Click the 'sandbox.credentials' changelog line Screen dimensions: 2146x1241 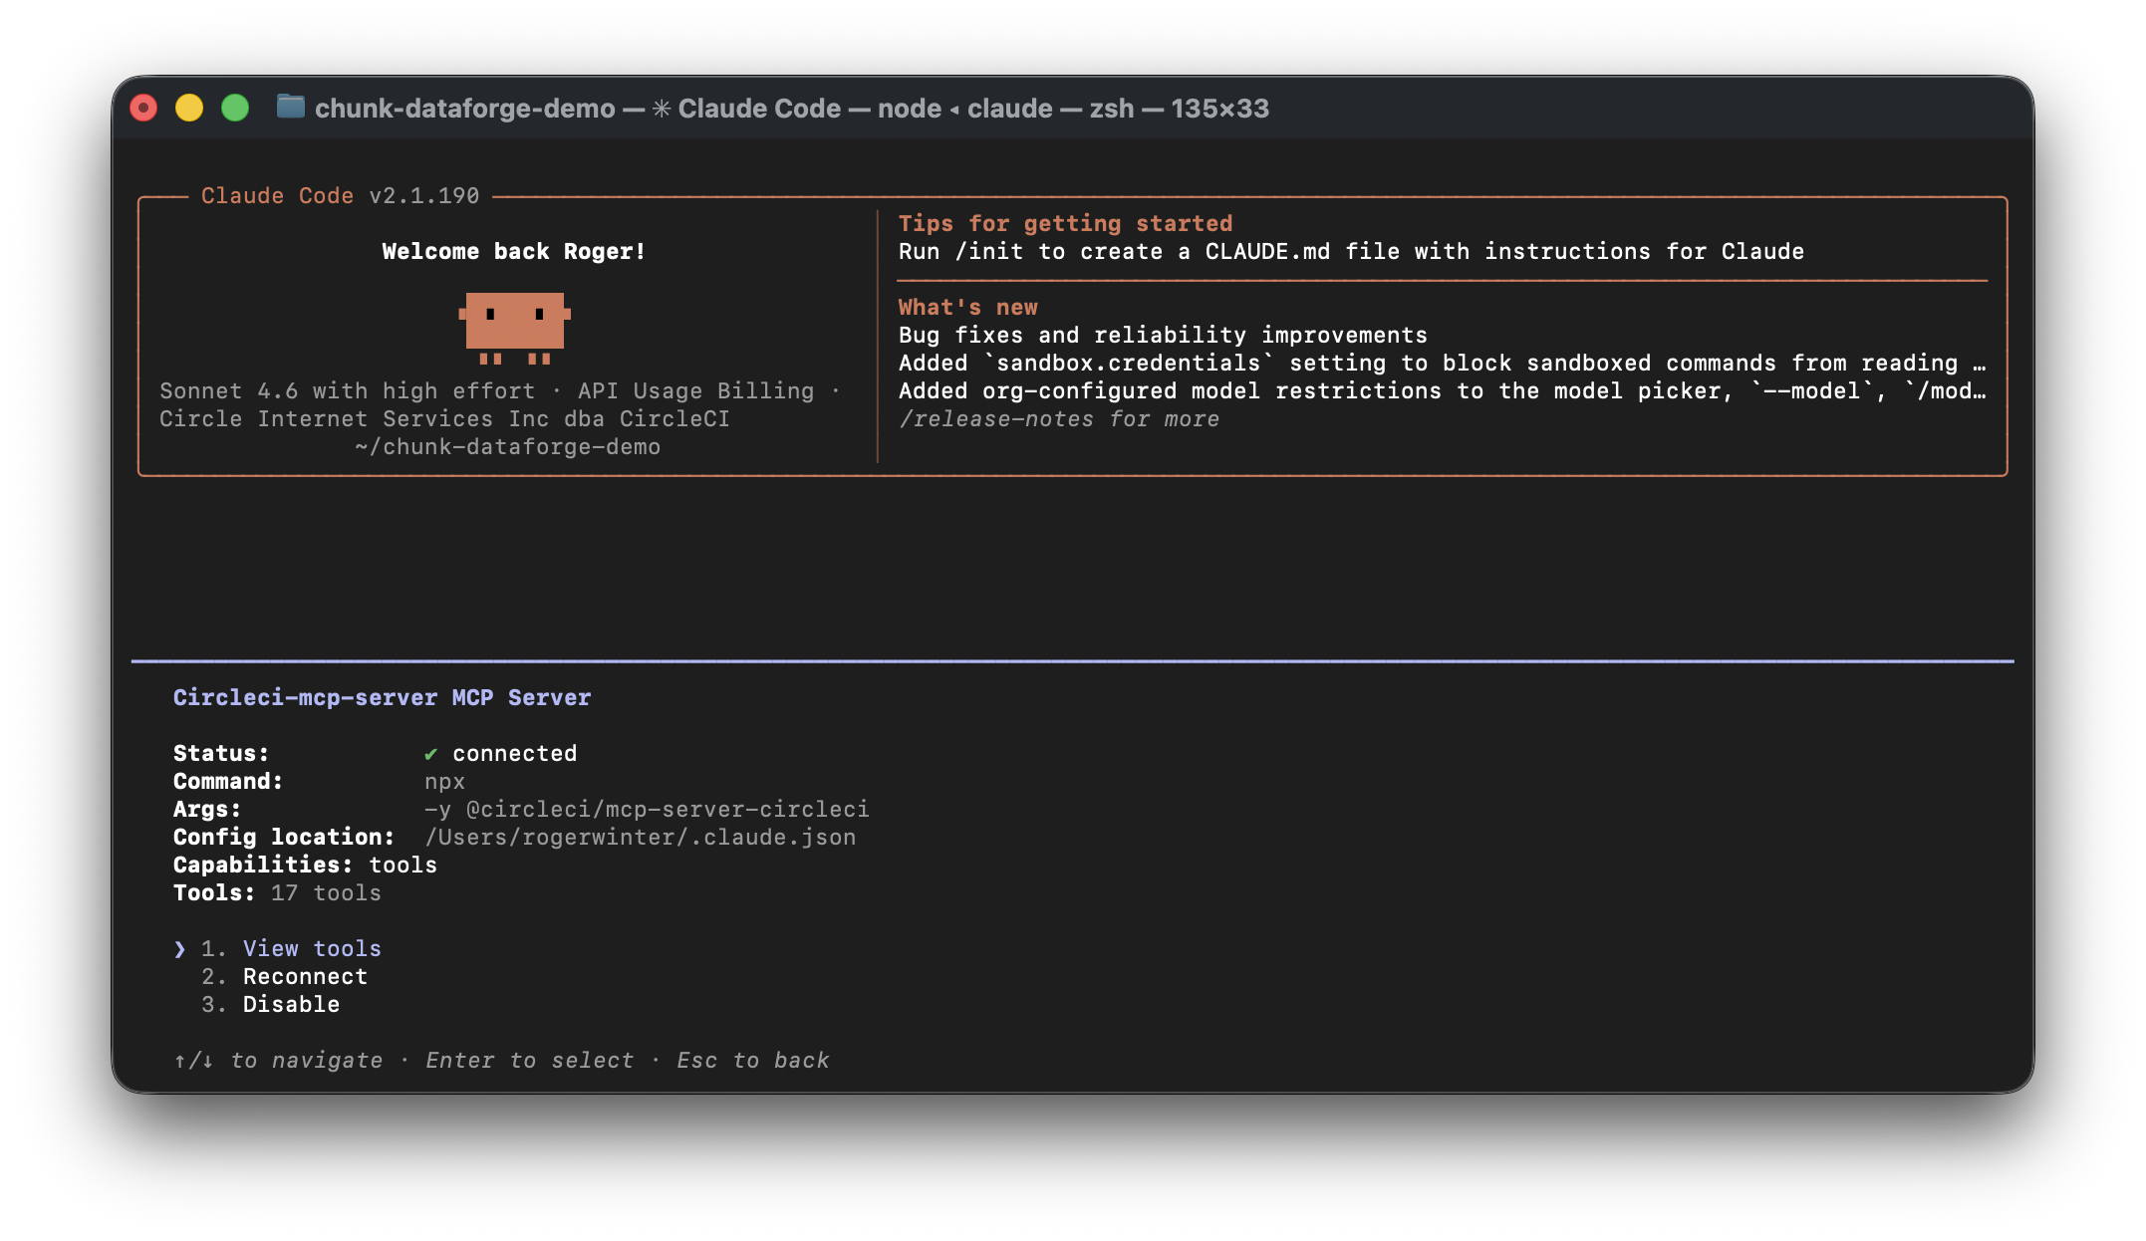tap(1442, 363)
